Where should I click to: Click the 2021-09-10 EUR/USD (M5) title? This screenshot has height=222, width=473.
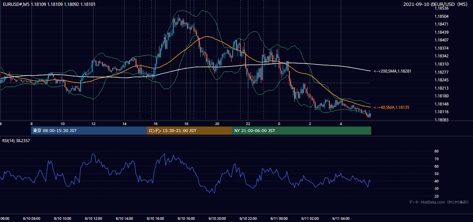click(436, 4)
